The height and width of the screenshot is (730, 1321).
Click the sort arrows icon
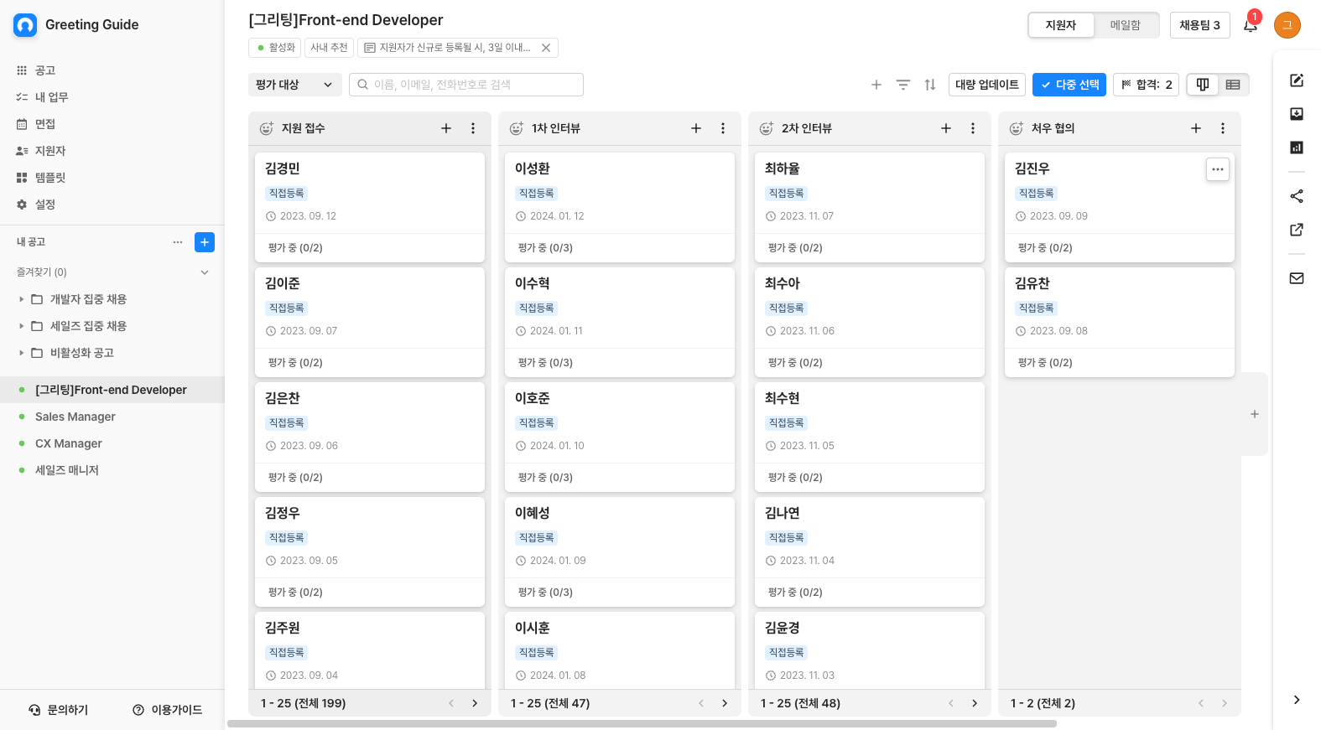click(930, 85)
